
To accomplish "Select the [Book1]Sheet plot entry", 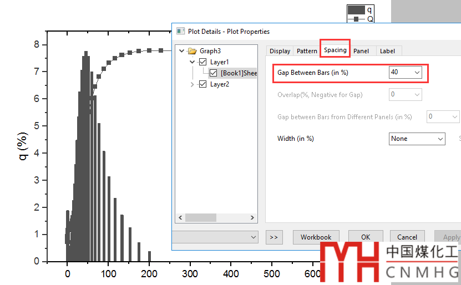I will (239, 73).
